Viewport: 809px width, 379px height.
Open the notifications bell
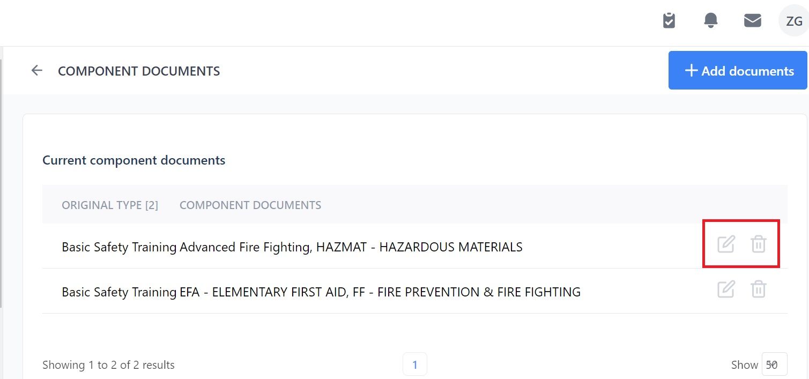(x=711, y=20)
